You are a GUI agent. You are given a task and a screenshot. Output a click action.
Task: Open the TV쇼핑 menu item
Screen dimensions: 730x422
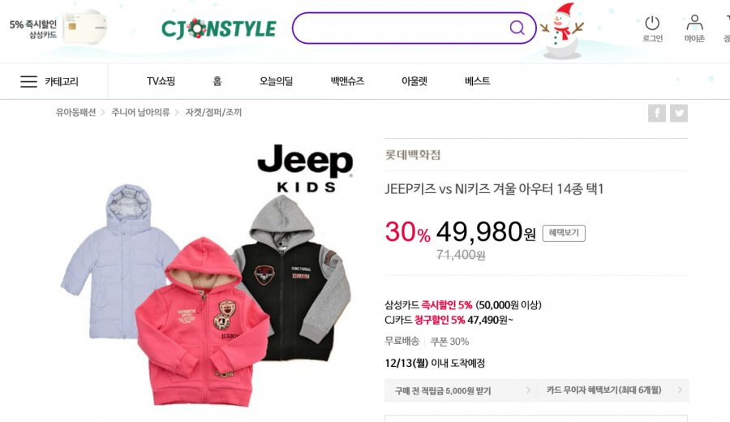coord(161,81)
